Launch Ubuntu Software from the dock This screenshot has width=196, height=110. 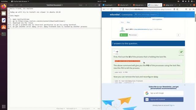click(x=4, y=27)
